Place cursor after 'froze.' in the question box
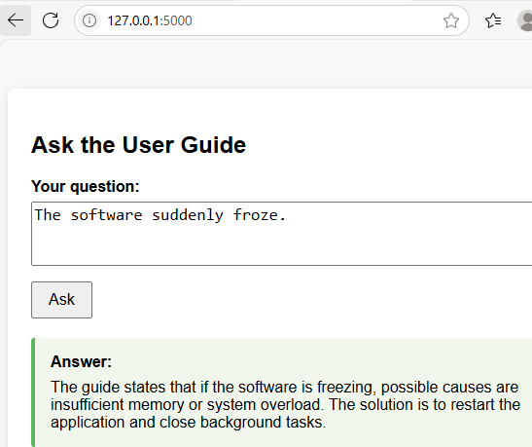This screenshot has width=532, height=447. 287,215
